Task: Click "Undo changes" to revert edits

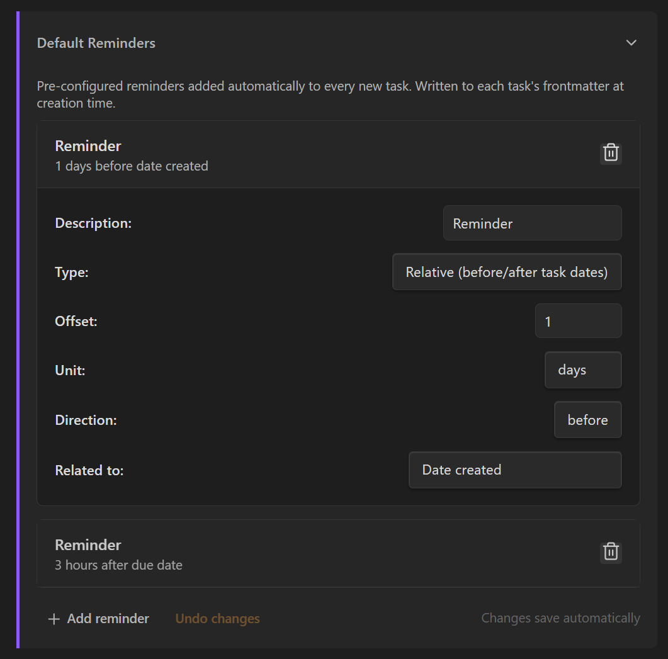Action: point(217,619)
